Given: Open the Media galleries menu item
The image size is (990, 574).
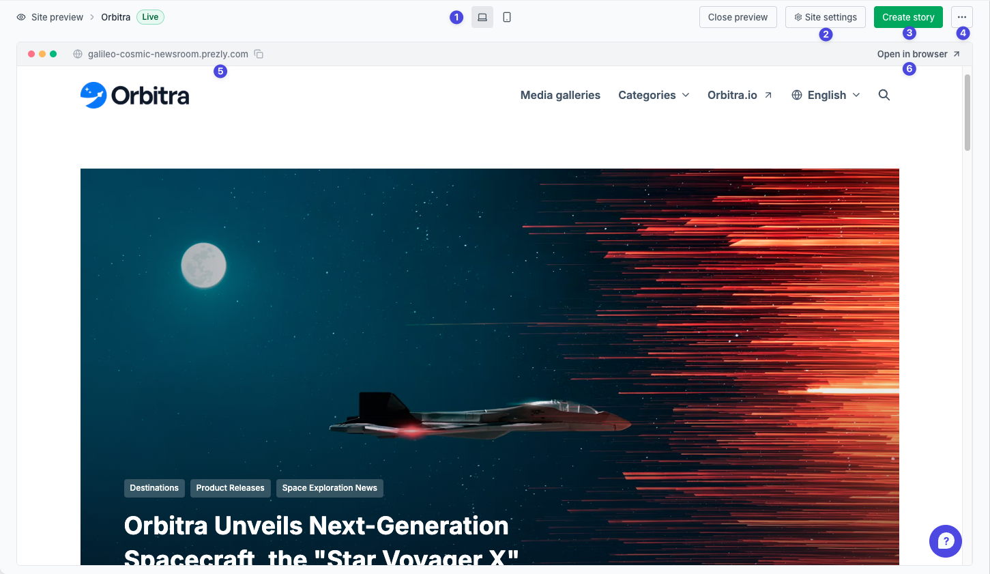Looking at the screenshot, I should pyautogui.click(x=560, y=95).
